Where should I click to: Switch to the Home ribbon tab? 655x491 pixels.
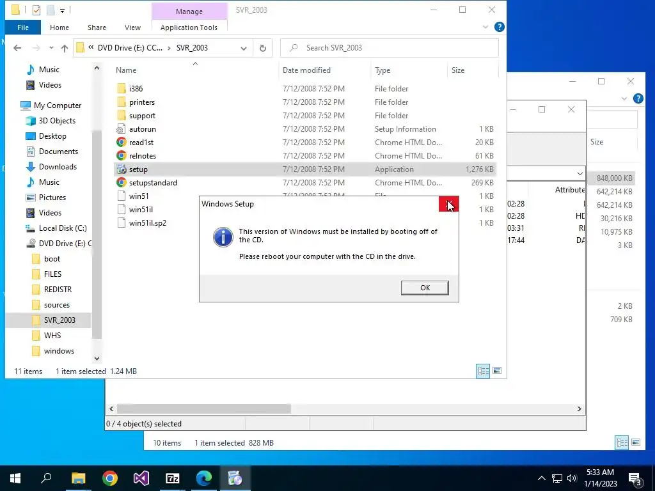pos(59,27)
